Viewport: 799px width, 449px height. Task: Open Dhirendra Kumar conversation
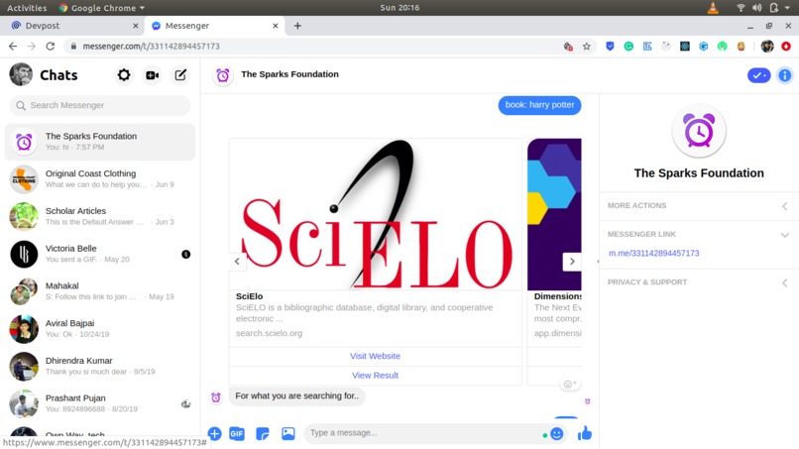point(100,366)
